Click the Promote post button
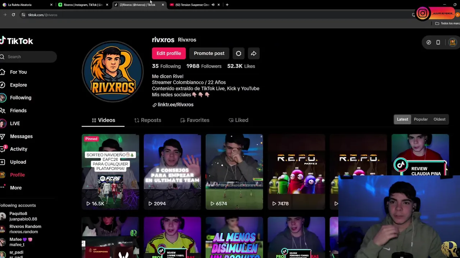 (x=209, y=53)
